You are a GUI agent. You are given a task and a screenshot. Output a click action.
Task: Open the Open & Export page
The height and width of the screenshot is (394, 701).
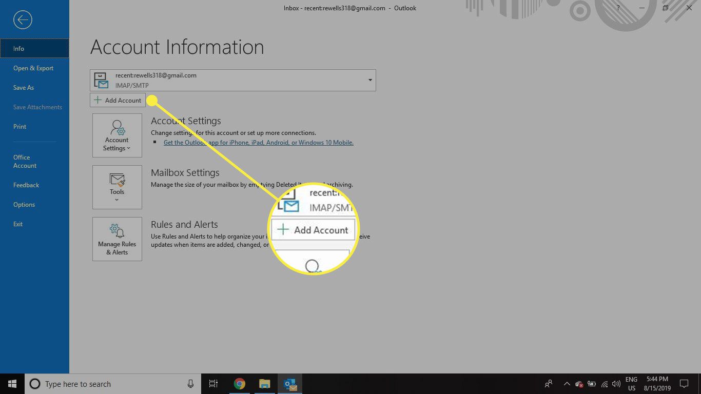pyautogui.click(x=34, y=68)
